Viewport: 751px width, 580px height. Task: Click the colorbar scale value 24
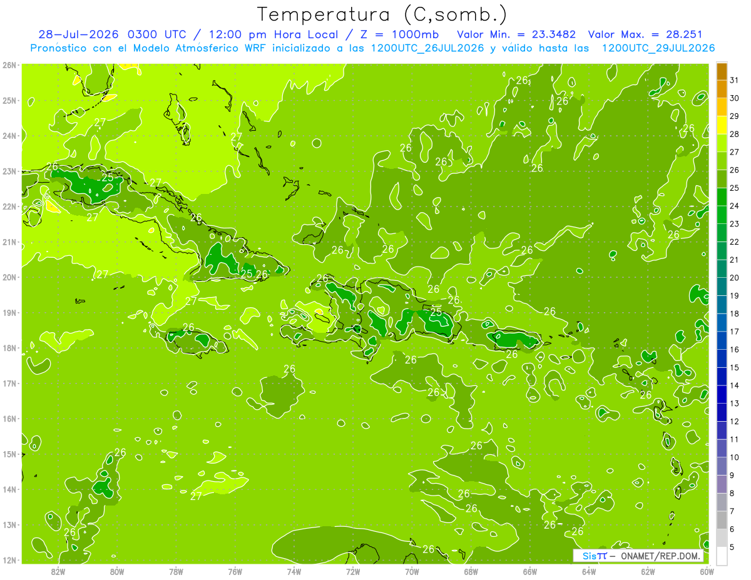point(735,206)
